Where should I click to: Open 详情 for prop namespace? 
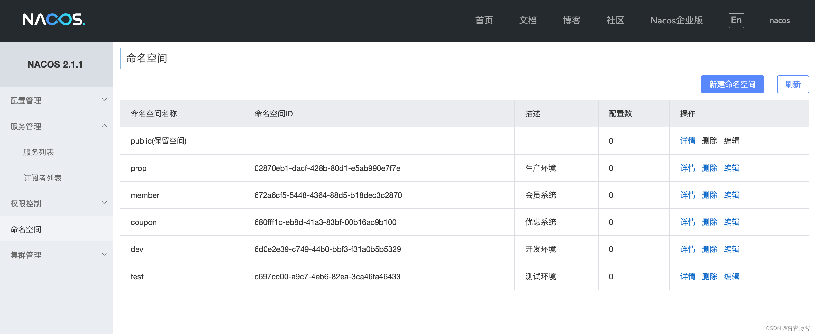tap(688, 168)
